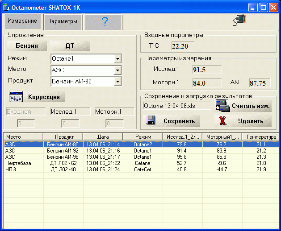Screen dimensions: 281x231
Task: Click the red X delete icon
Action: tap(222, 121)
